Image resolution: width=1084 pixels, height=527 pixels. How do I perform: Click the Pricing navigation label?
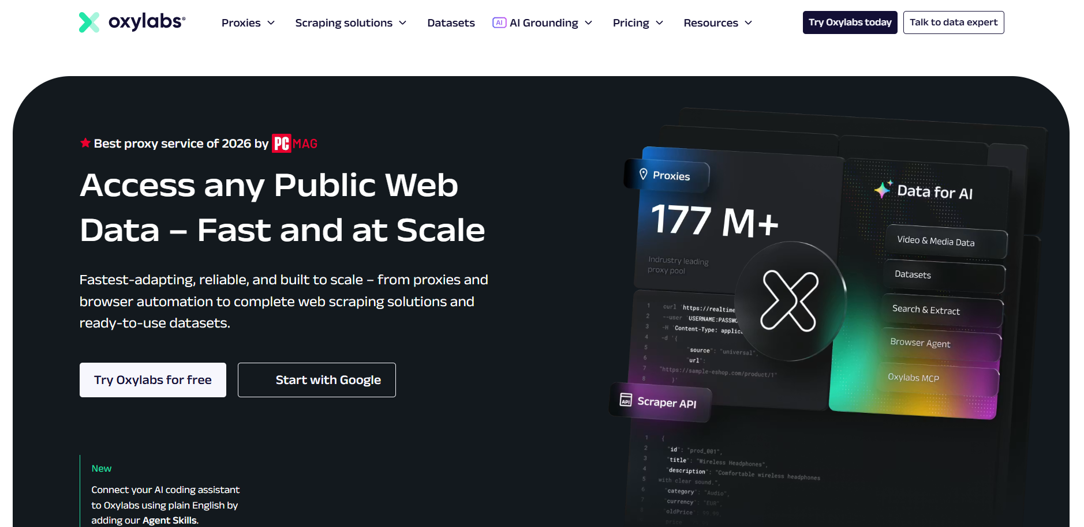(x=631, y=23)
